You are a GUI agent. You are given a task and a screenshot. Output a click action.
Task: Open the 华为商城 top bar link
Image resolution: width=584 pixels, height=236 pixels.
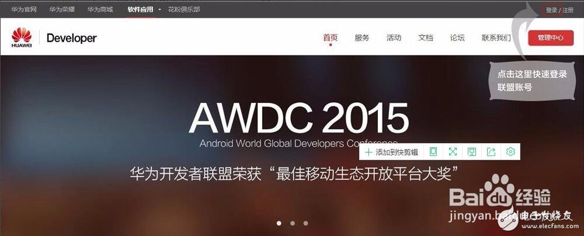[x=99, y=10]
